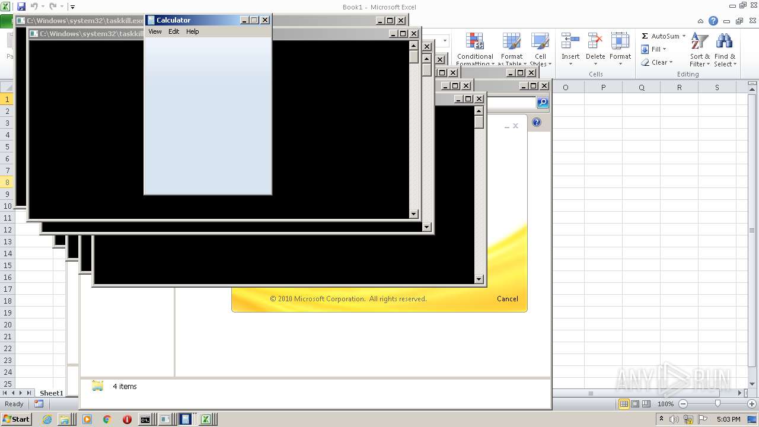Expand the Format cells dropdown arrow

(620, 64)
